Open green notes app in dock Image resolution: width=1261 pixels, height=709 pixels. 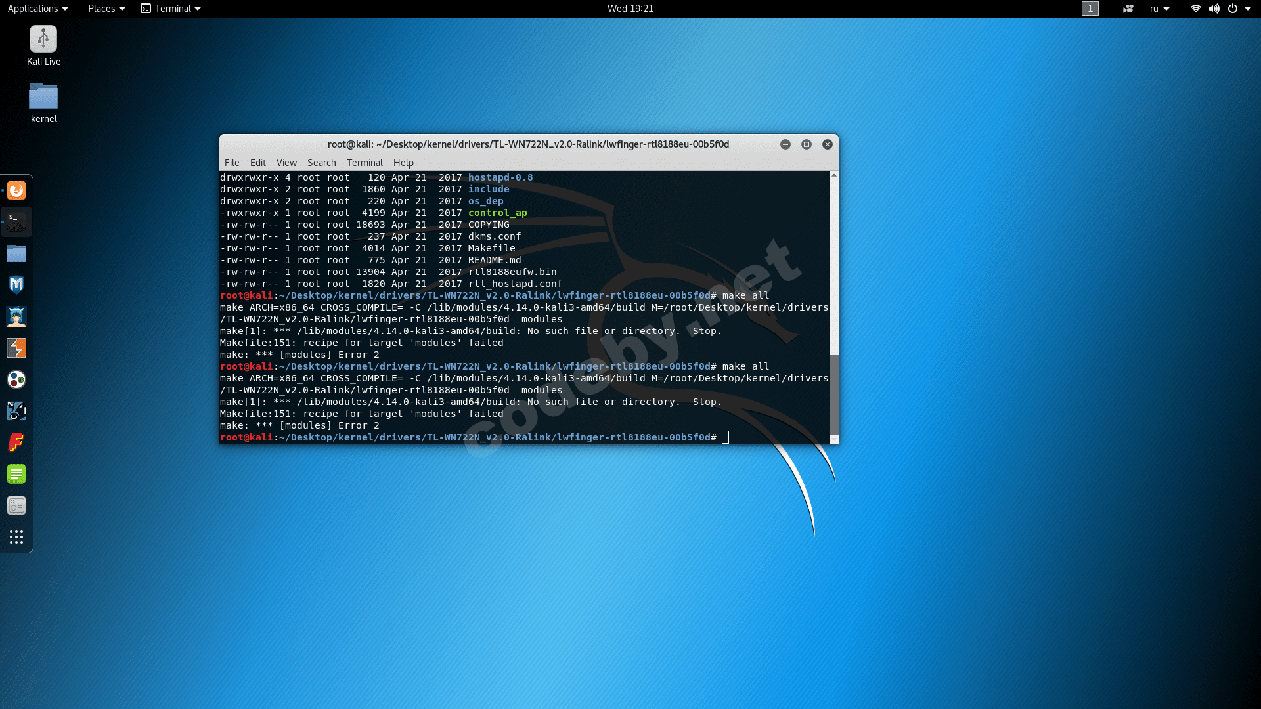[x=16, y=474]
